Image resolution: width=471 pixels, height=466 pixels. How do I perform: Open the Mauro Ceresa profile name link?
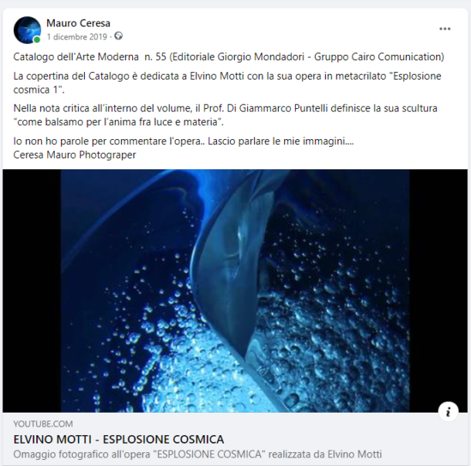coord(78,23)
